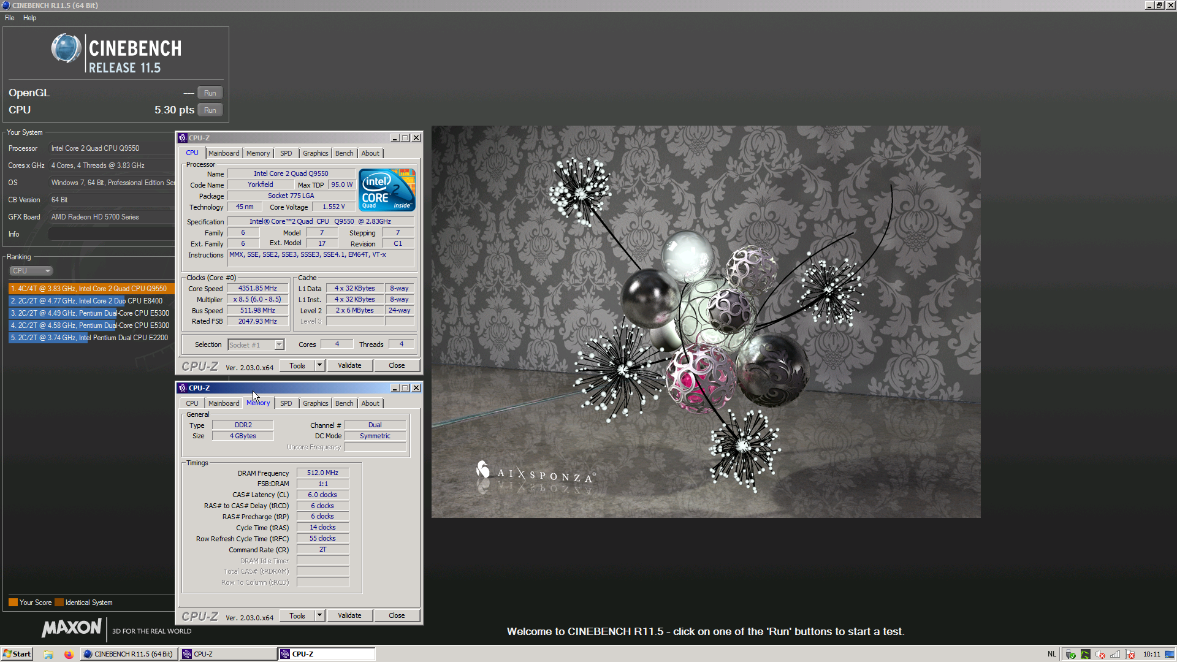Viewport: 1177px width, 662px height.
Task: Click CPU-Z title bar icon in upper window
Action: click(183, 138)
